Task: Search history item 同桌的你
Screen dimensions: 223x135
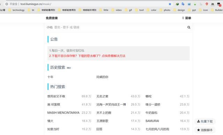Action: point(102,77)
